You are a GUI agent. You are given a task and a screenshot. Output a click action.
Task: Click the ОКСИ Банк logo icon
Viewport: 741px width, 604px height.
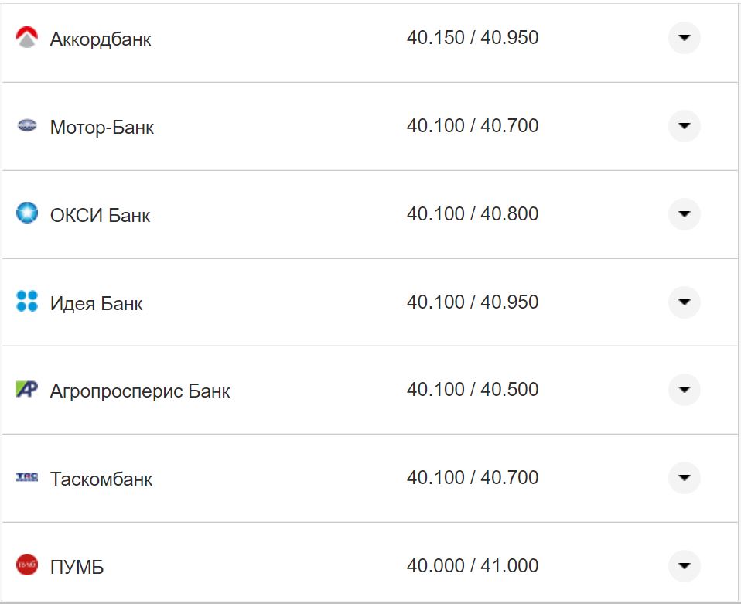(x=27, y=213)
